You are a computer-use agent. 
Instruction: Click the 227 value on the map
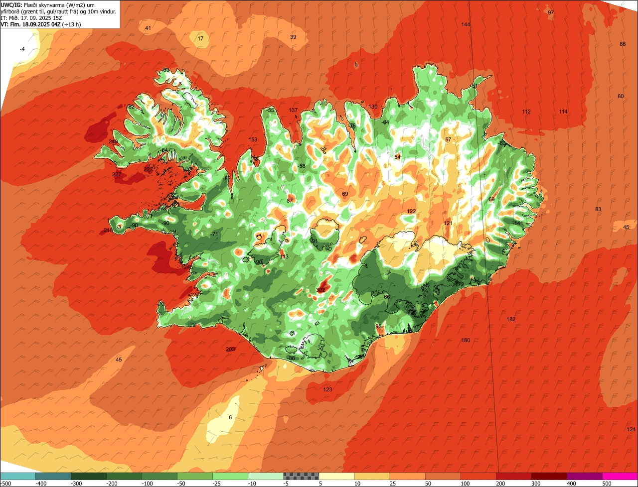(117, 174)
